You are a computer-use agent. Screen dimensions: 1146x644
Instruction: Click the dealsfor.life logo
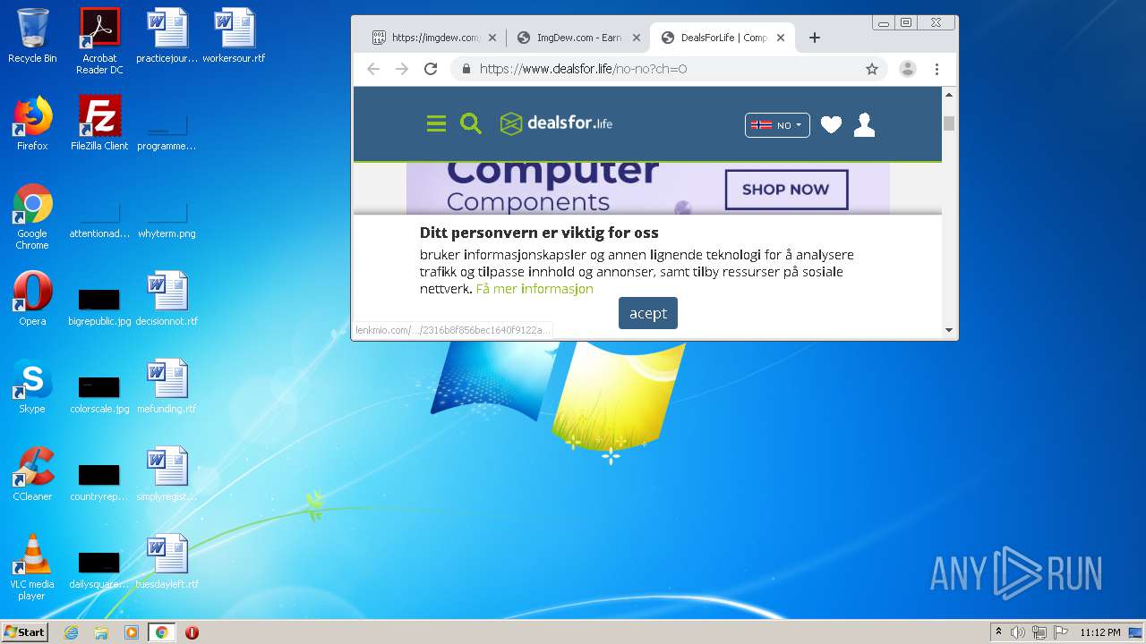click(x=556, y=123)
